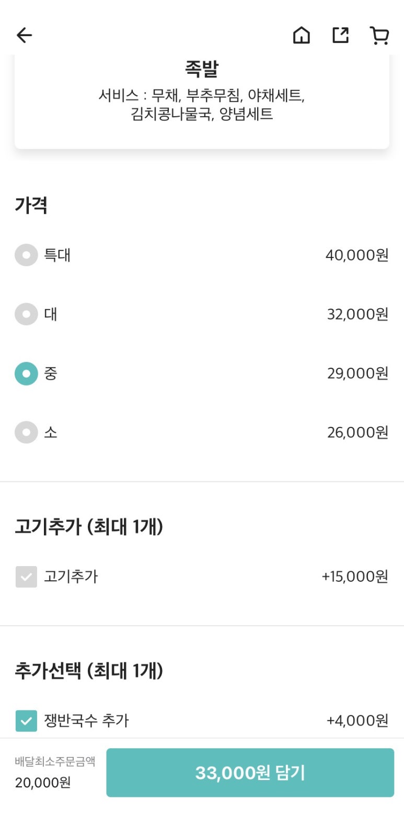Go to home via house icon
Screen dimensions: 404x824
point(301,35)
